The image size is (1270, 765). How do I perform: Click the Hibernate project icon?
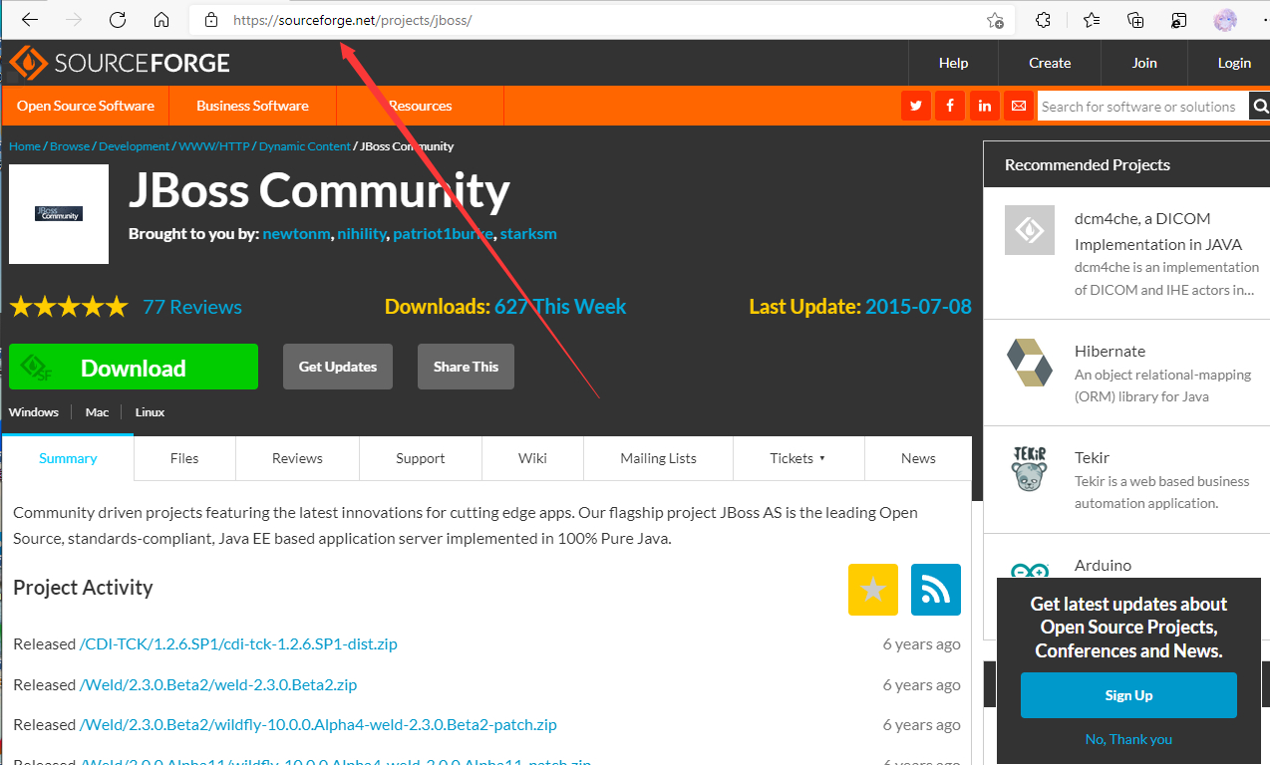click(1030, 363)
